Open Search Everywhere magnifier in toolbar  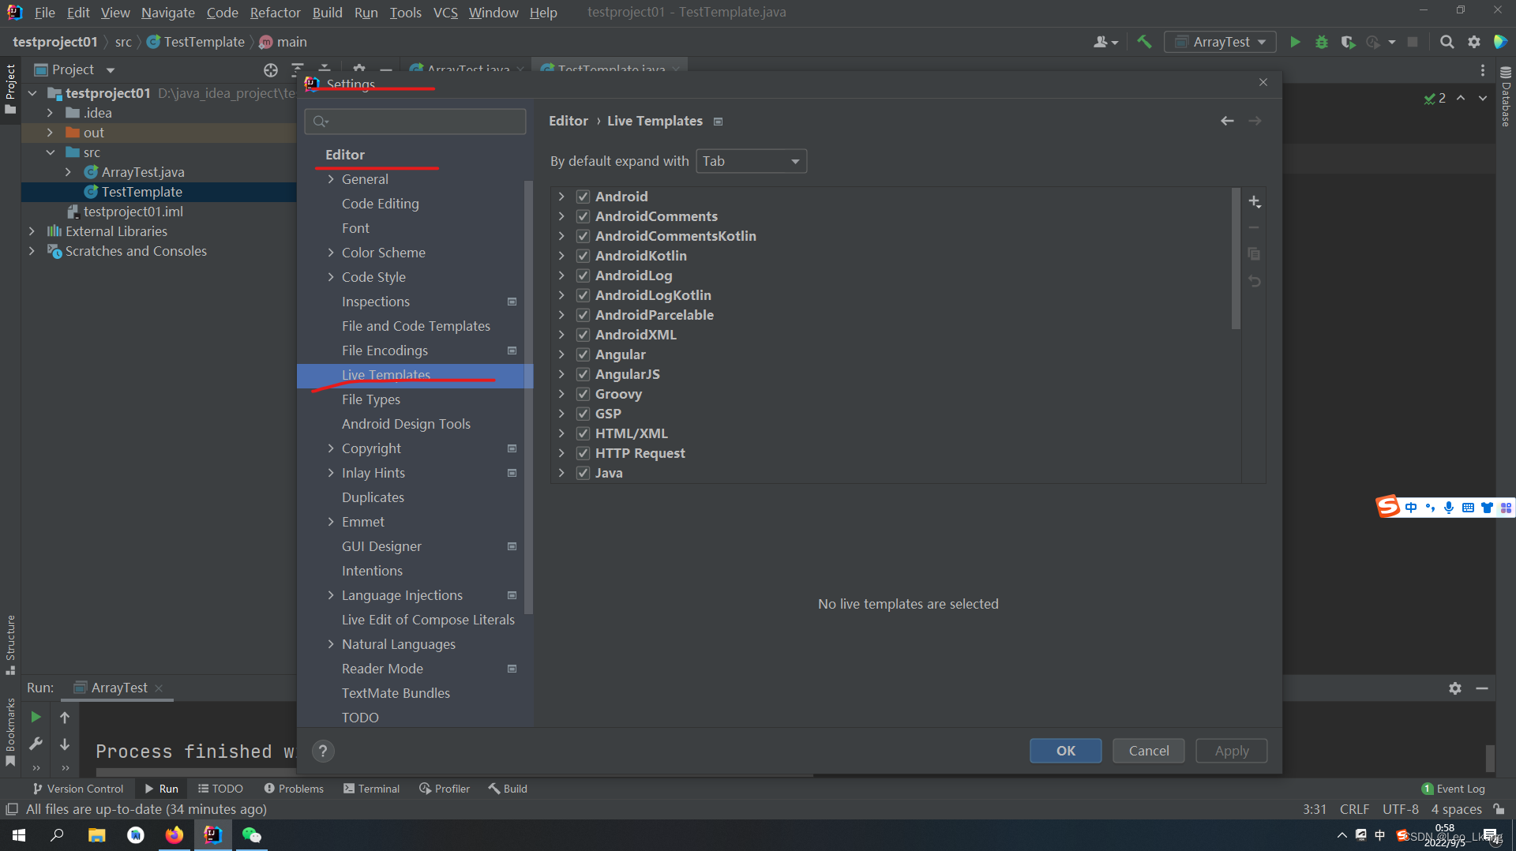1447,42
